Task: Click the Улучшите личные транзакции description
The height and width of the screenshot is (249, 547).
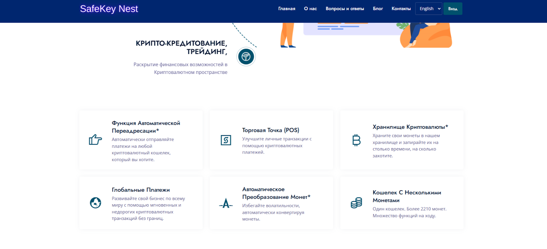Action: point(277,146)
